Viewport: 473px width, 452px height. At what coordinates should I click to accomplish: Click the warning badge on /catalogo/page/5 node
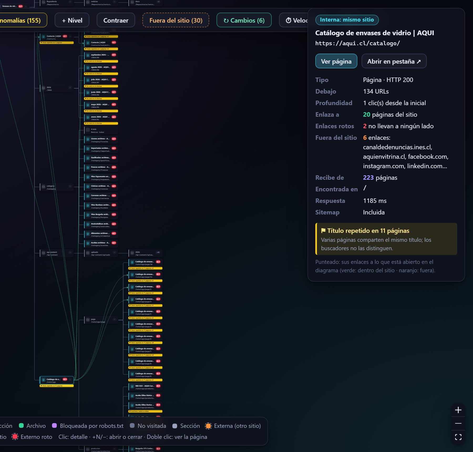tap(158, 324)
